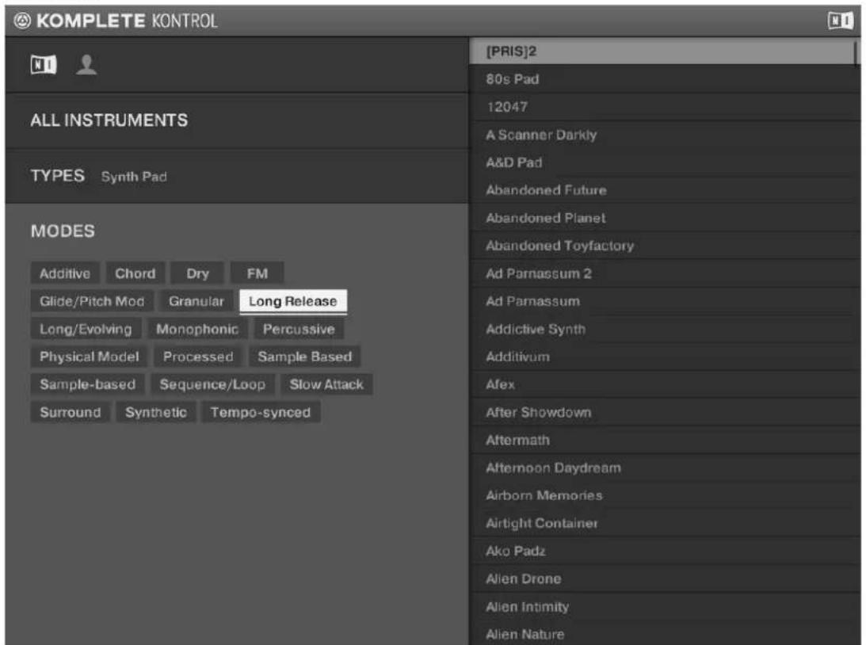
Task: Enable the Granular mode tag
Action: pos(196,301)
